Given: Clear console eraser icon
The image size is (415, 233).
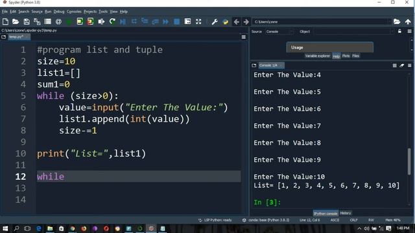Looking at the screenshot, I should [402, 65].
